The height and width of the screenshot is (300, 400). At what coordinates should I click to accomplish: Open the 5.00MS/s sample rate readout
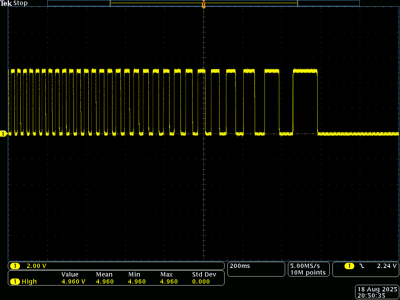[x=308, y=266]
